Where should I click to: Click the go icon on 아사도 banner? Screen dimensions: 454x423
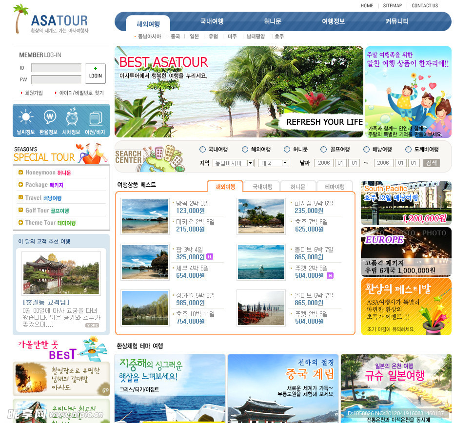(x=105, y=390)
